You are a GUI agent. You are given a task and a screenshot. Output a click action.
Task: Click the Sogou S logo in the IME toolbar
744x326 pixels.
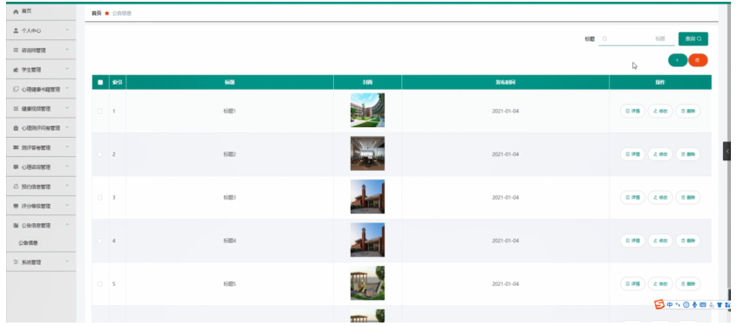659,304
